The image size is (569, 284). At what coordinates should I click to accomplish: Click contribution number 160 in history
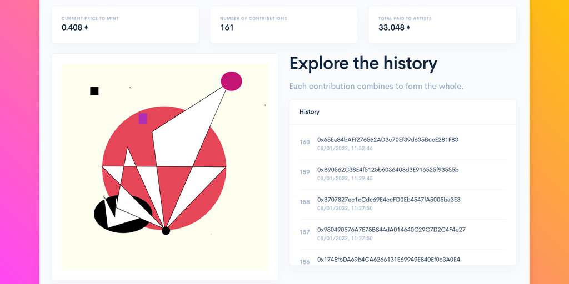305,143
